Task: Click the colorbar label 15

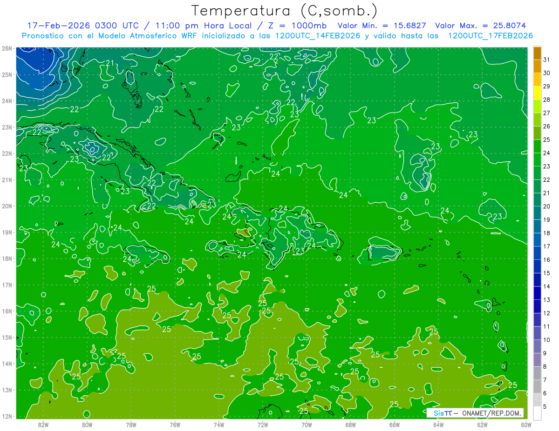Action: coord(546,273)
